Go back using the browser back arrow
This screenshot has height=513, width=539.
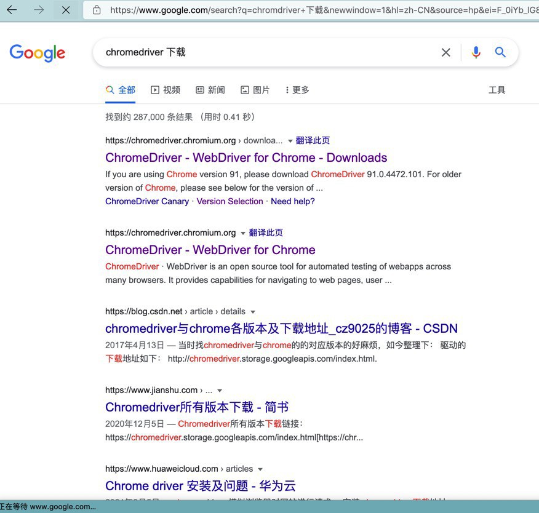(12, 10)
